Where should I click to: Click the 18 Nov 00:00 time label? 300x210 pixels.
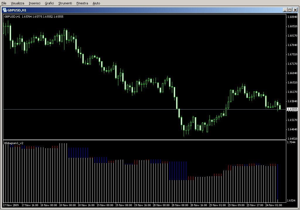(49, 205)
